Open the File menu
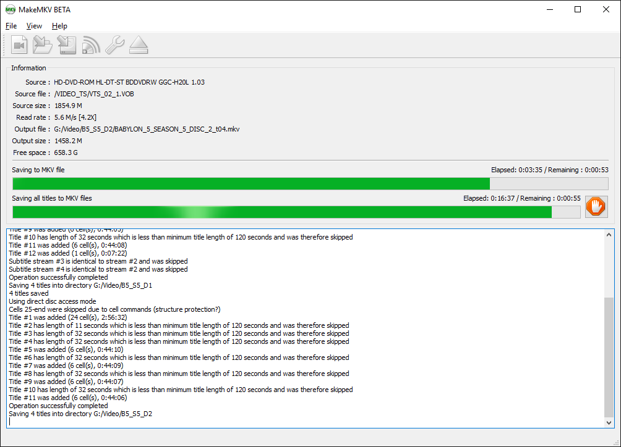This screenshot has height=447, width=621. 11,26
